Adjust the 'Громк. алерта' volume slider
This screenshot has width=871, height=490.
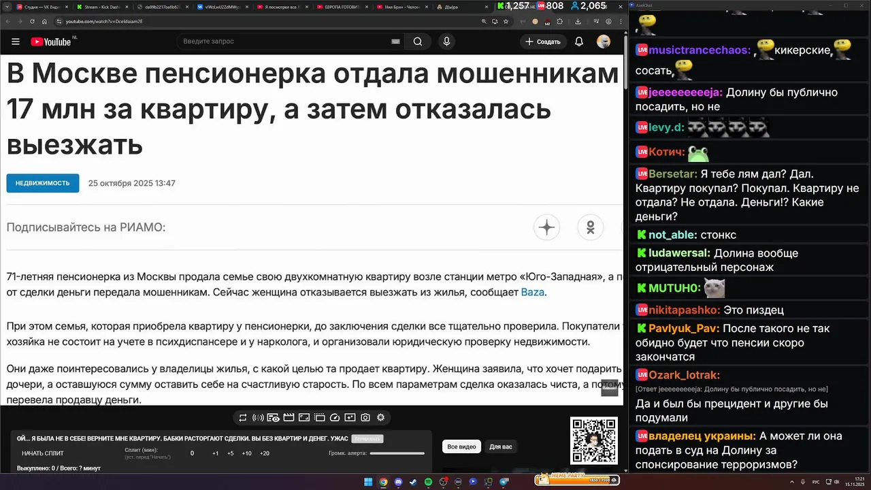[397, 453]
